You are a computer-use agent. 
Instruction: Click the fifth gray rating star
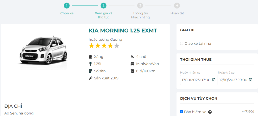coord(117,46)
